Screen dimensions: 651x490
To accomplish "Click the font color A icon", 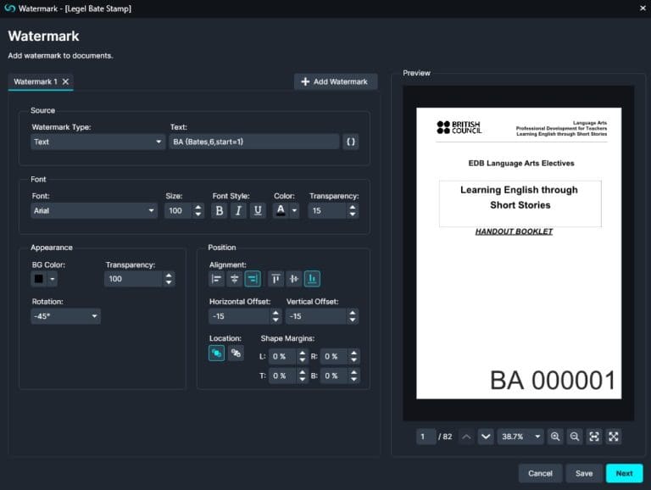I will pyautogui.click(x=281, y=210).
